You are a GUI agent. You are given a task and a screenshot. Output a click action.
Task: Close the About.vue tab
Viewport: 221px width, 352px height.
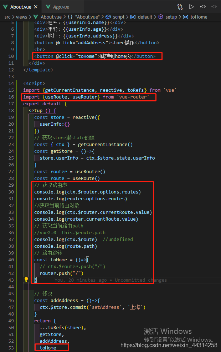pos(36,7)
